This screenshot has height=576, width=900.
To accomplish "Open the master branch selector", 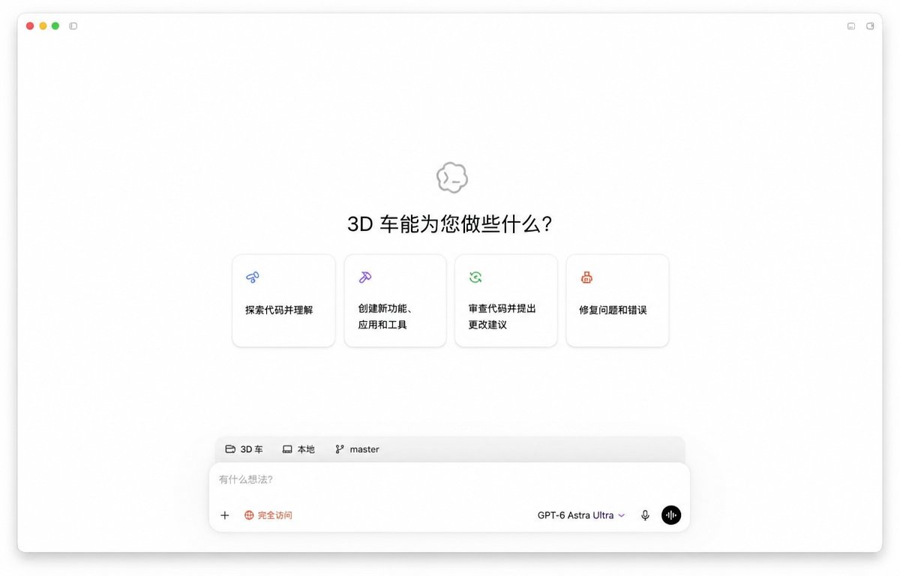I will [x=357, y=449].
